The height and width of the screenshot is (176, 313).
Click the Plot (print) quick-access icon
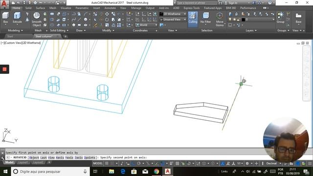pyautogui.click(x=35, y=3)
